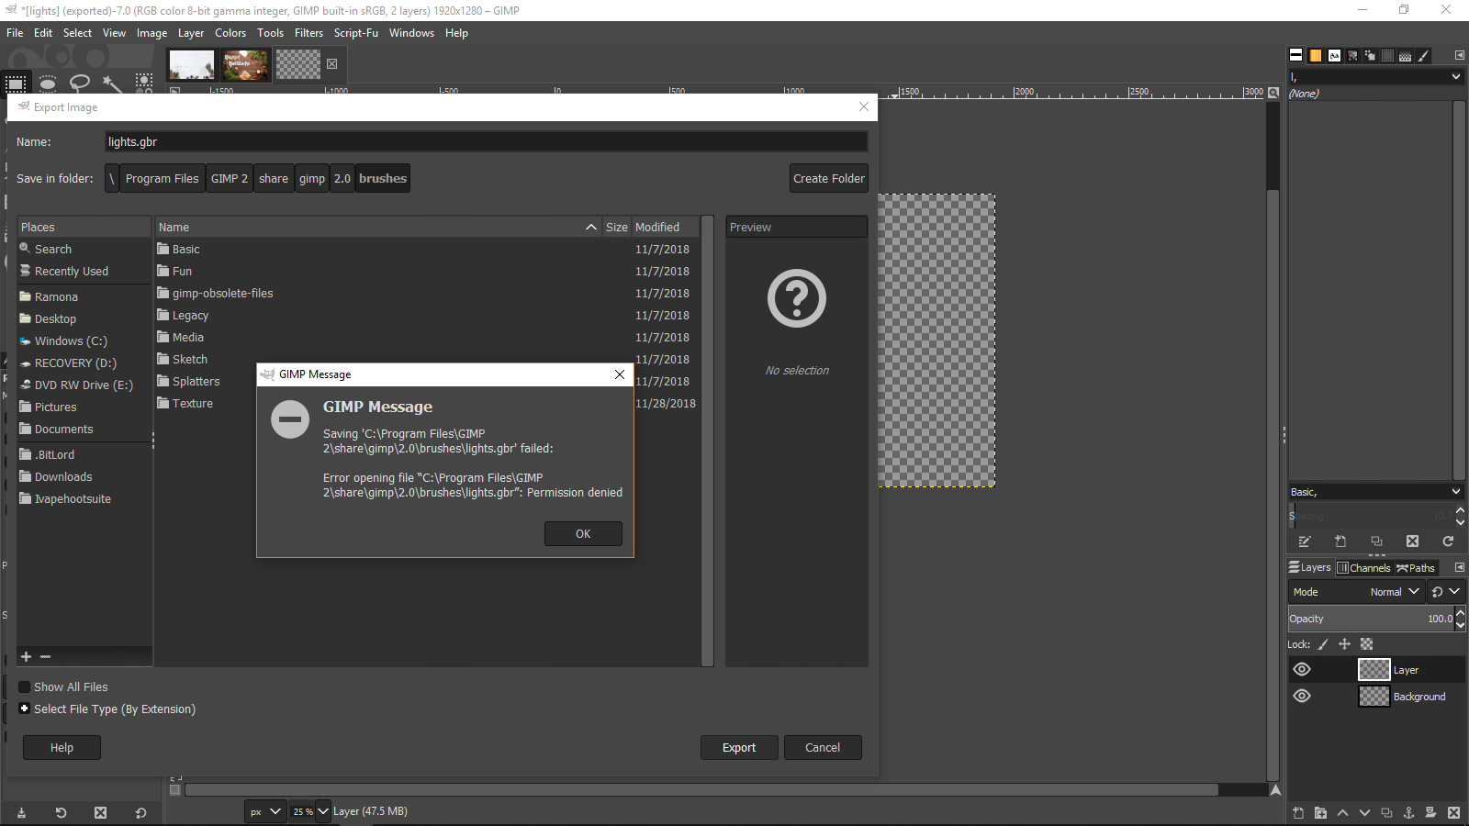Open the Gradients dockable tab icon

pyautogui.click(x=1316, y=56)
